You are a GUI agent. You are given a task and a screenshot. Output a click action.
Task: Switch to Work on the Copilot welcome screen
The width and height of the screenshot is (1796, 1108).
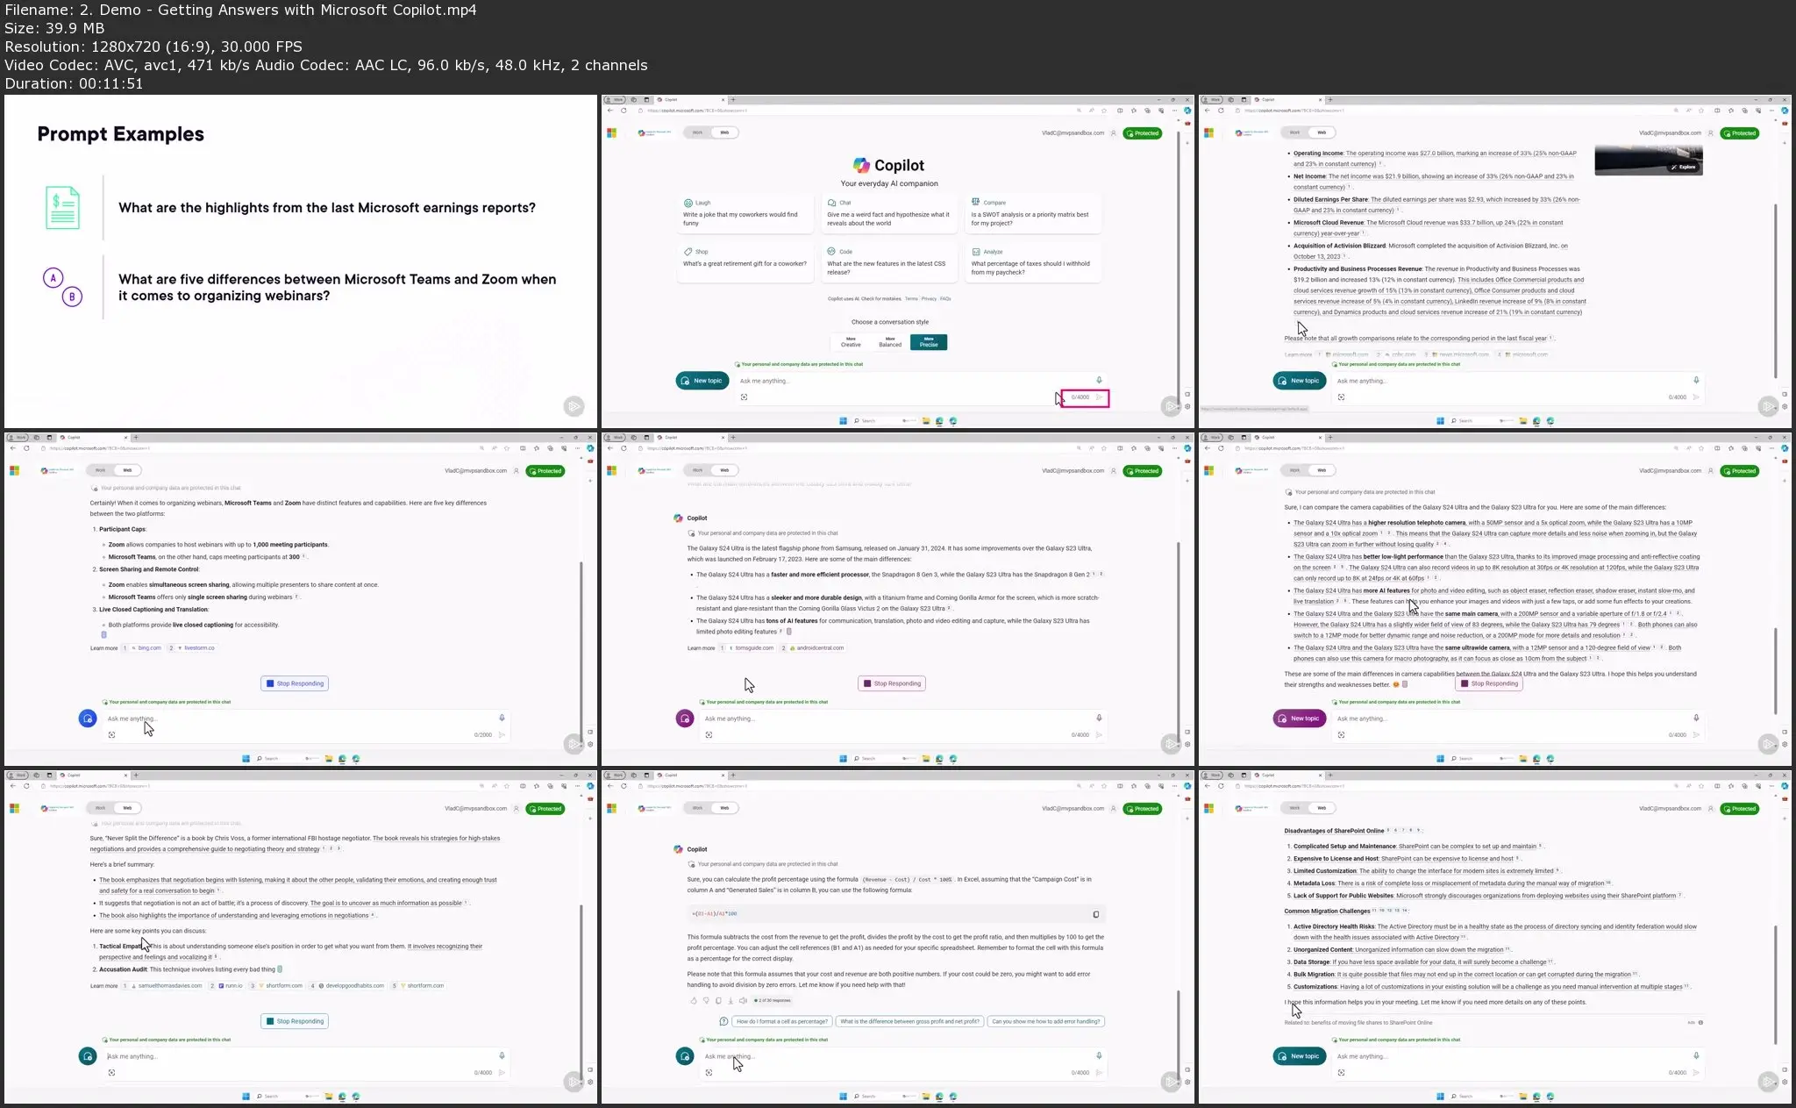[698, 132]
